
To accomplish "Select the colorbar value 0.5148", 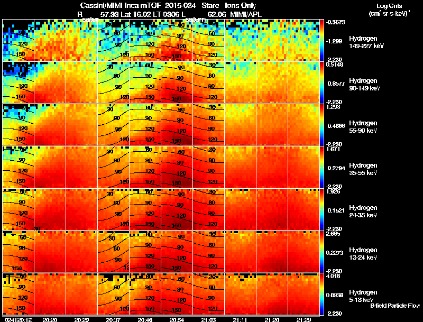I will pos(335,65).
